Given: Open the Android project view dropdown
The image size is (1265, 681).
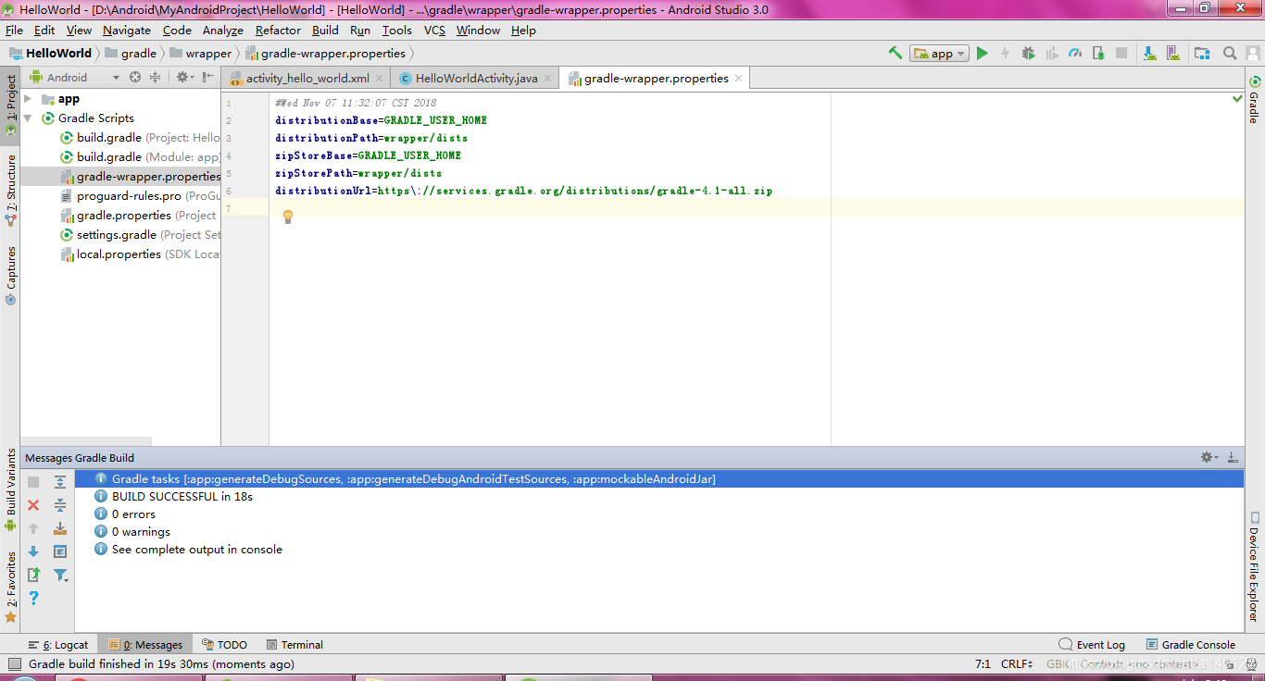Looking at the screenshot, I should coord(74,78).
